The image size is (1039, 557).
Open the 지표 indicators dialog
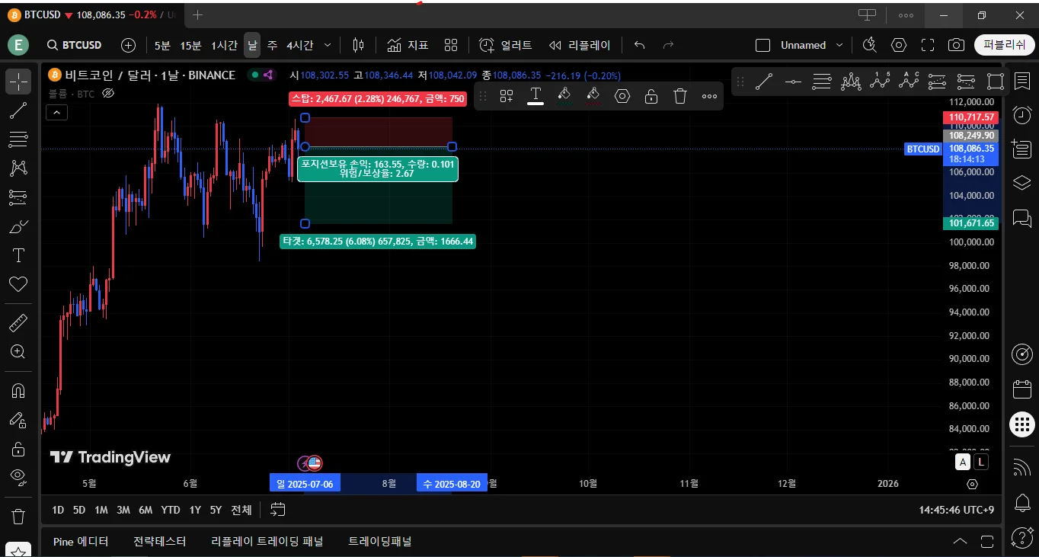coord(408,46)
